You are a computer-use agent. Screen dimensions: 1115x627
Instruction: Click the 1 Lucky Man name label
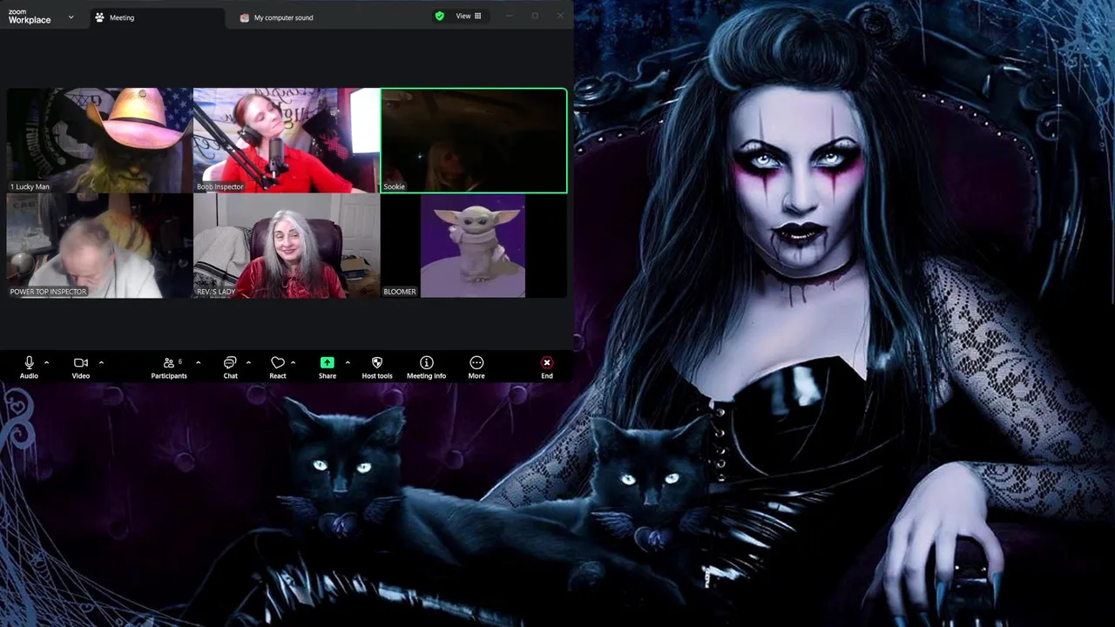click(x=30, y=186)
